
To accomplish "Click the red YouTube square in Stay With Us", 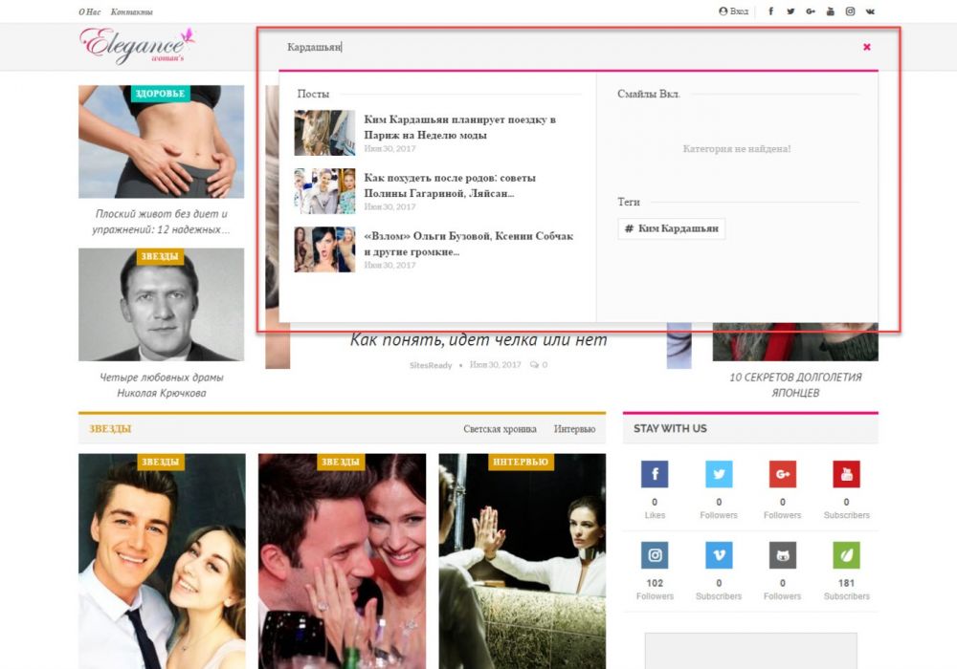I will pyautogui.click(x=846, y=474).
